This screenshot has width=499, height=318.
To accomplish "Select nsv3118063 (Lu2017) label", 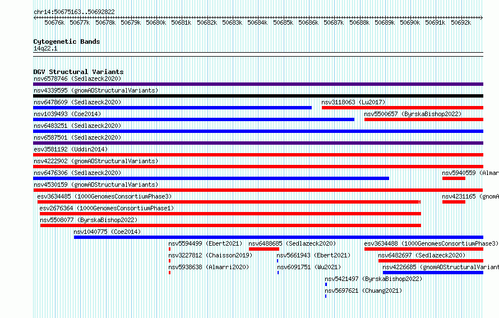I will [x=353, y=102].
